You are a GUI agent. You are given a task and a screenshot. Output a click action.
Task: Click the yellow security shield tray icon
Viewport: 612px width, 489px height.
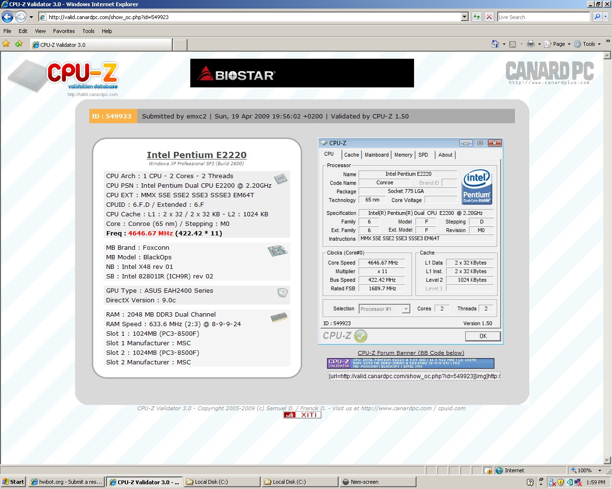(561, 482)
